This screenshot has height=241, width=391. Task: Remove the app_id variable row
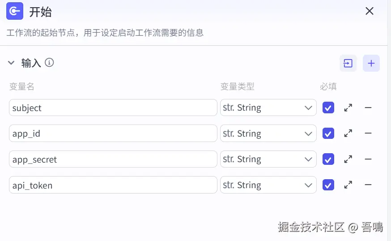pos(368,133)
